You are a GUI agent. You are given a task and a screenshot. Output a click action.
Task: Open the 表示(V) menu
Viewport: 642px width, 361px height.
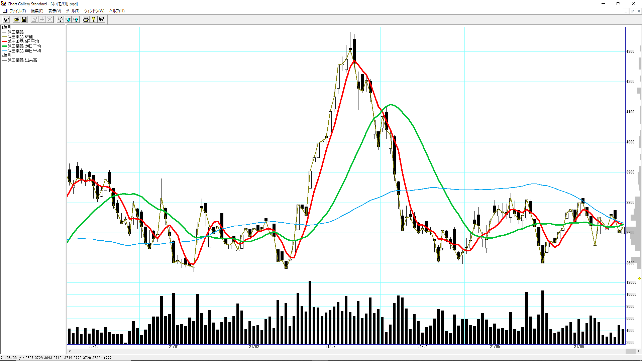[x=55, y=11]
